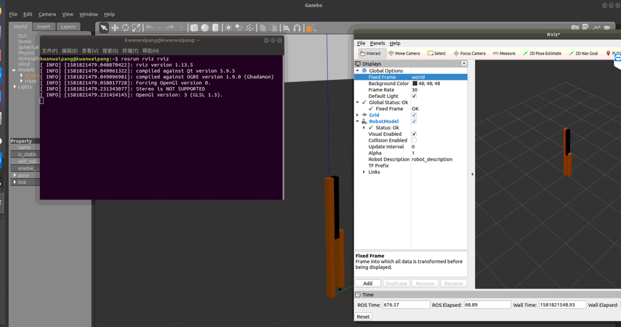Click ROS Time field in RViz
The height and width of the screenshot is (327, 621).
pyautogui.click(x=406, y=305)
